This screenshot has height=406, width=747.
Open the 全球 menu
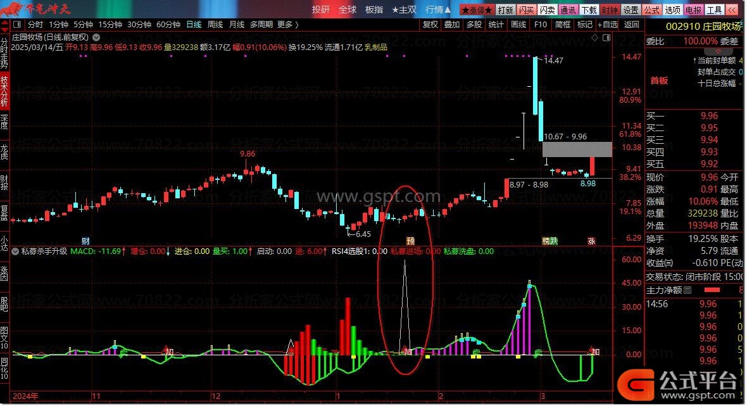(x=348, y=10)
